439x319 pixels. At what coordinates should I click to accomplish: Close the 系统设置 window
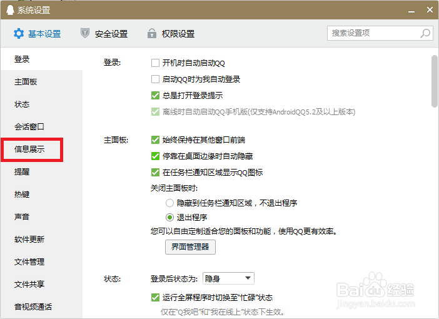coord(430,10)
